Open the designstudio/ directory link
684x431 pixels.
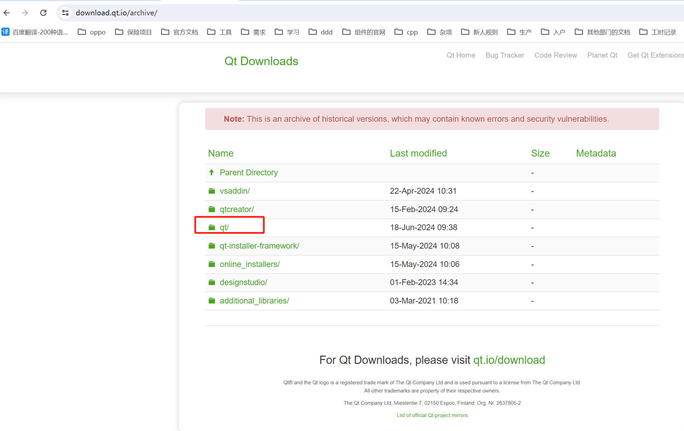point(243,282)
